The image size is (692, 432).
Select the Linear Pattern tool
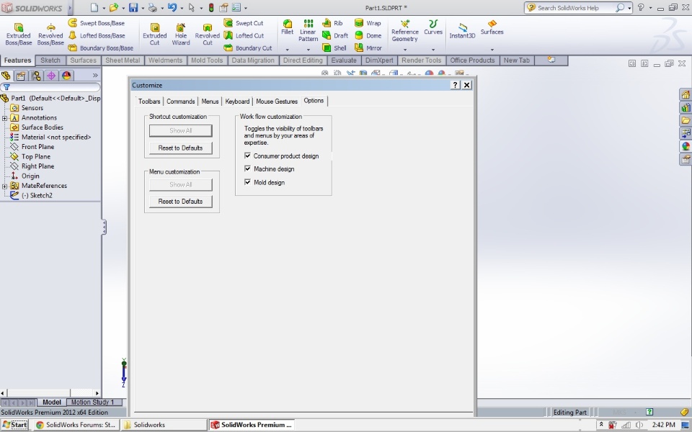click(308, 30)
